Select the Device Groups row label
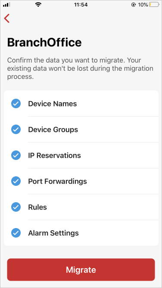 pos(53,130)
